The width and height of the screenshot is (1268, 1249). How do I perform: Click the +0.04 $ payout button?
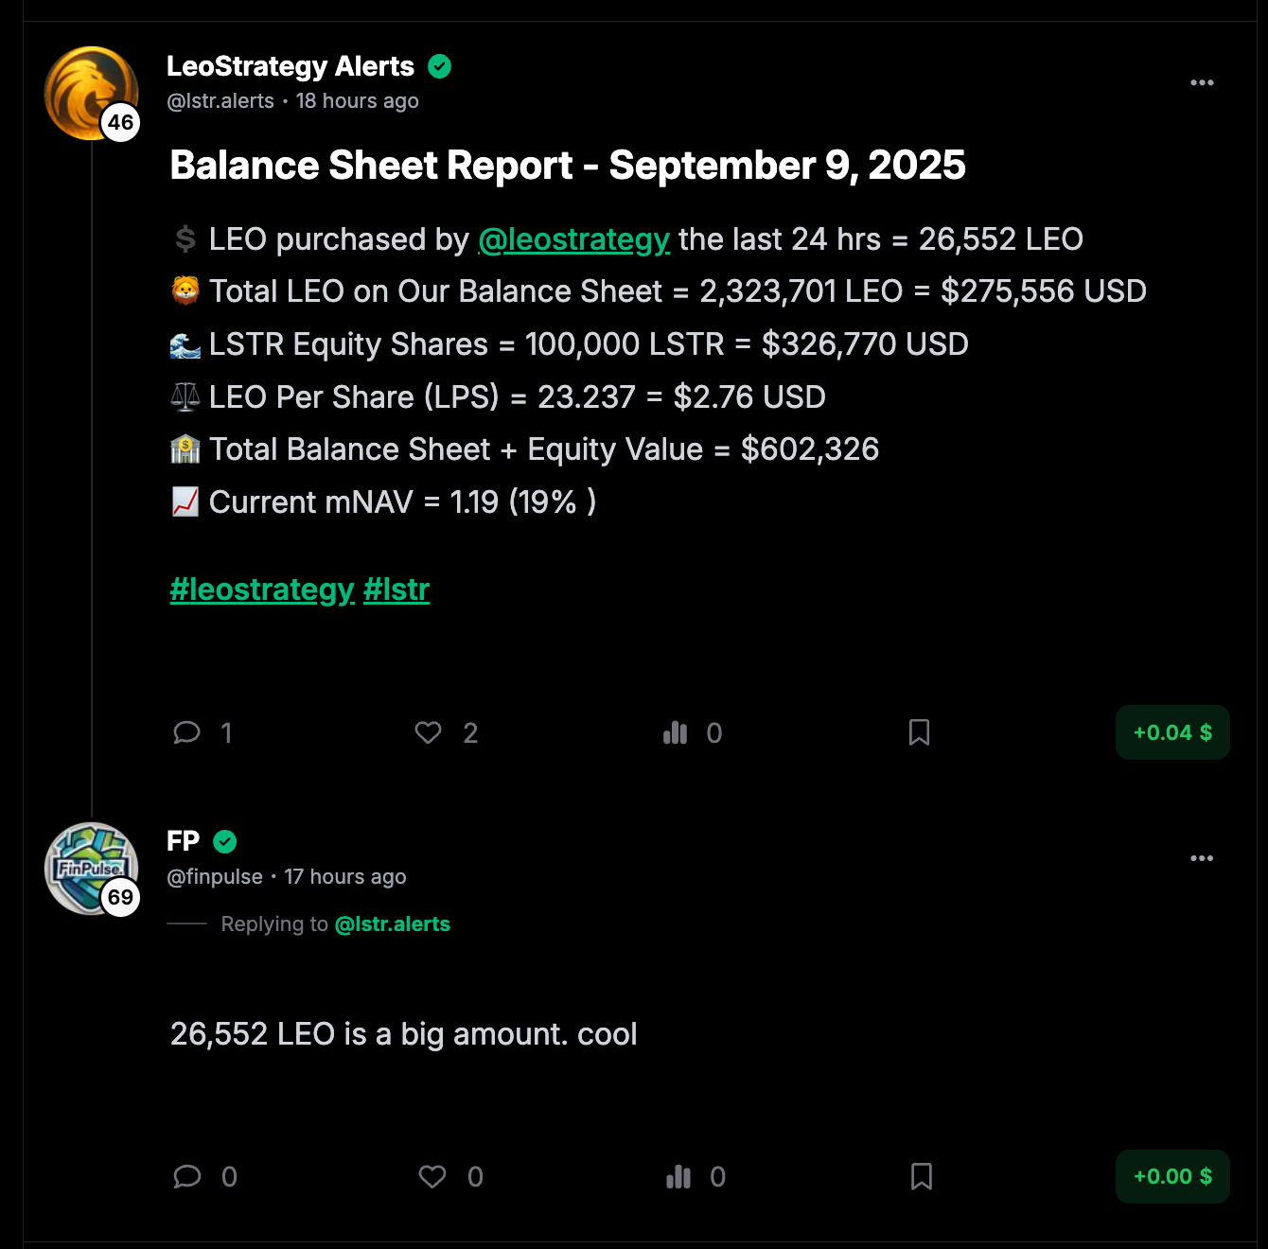(x=1172, y=732)
